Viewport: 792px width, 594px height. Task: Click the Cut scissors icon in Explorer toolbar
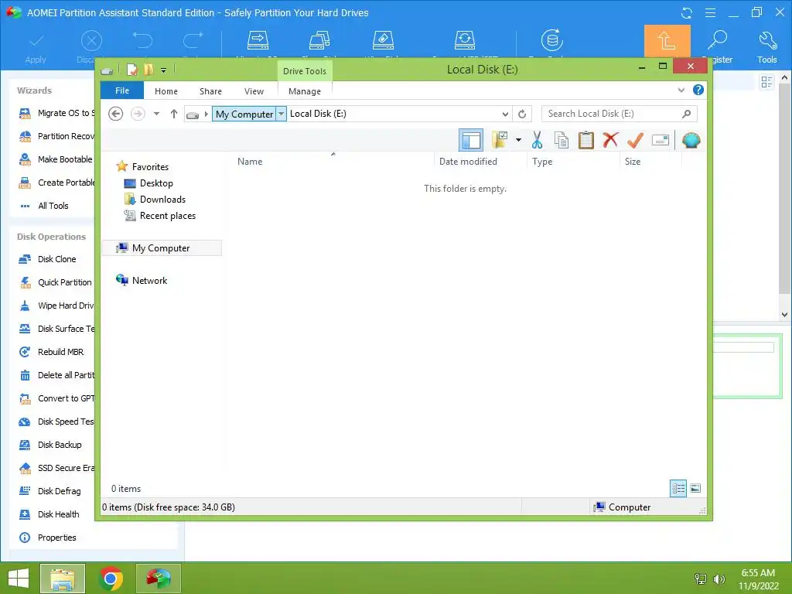(537, 140)
